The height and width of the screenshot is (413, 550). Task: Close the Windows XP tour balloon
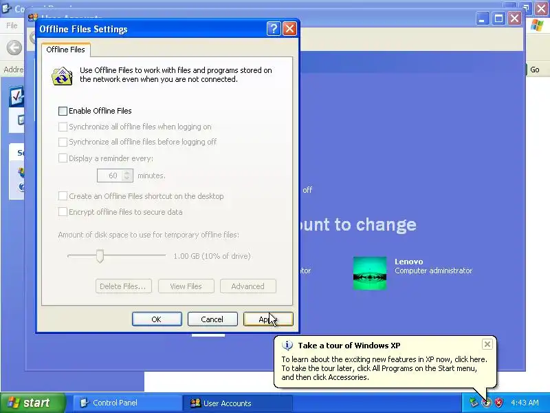tap(487, 345)
